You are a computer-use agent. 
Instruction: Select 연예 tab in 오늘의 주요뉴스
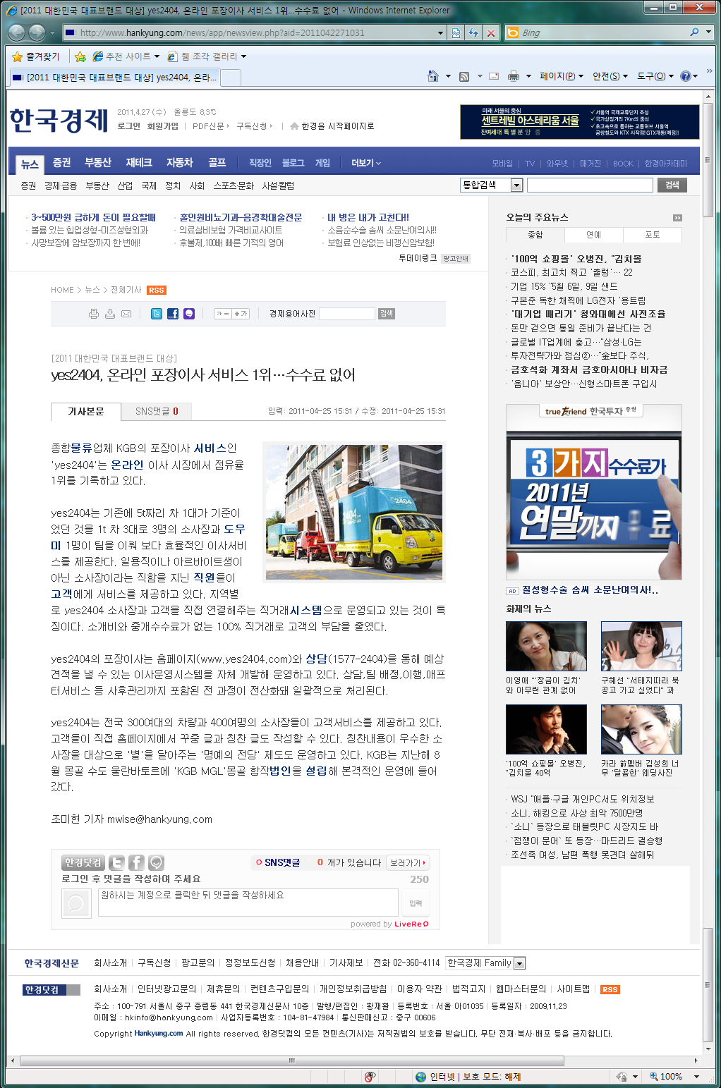coord(594,235)
